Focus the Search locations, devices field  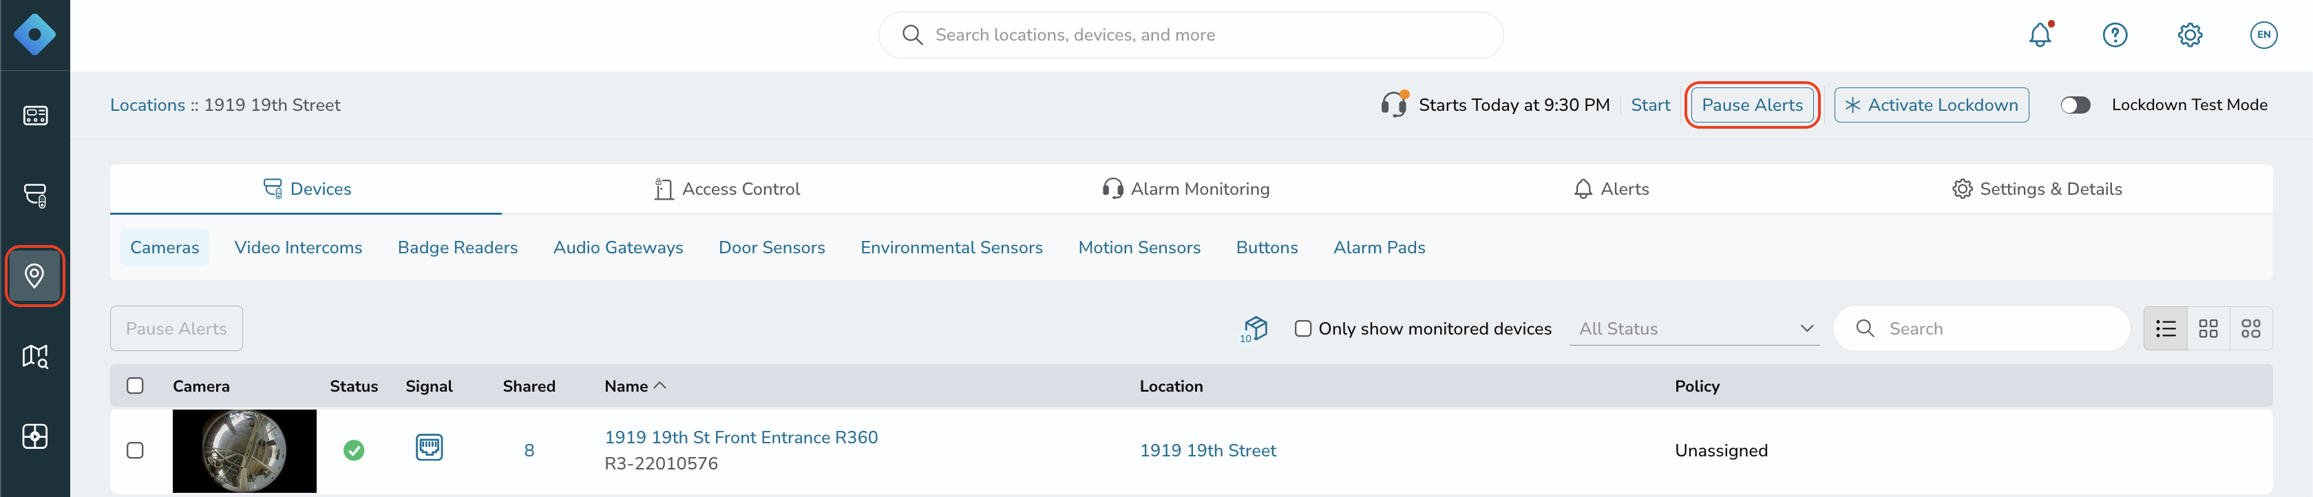[1191, 35]
